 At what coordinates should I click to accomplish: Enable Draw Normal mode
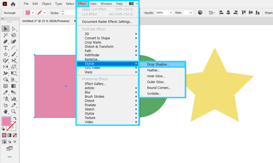click(x=4, y=142)
